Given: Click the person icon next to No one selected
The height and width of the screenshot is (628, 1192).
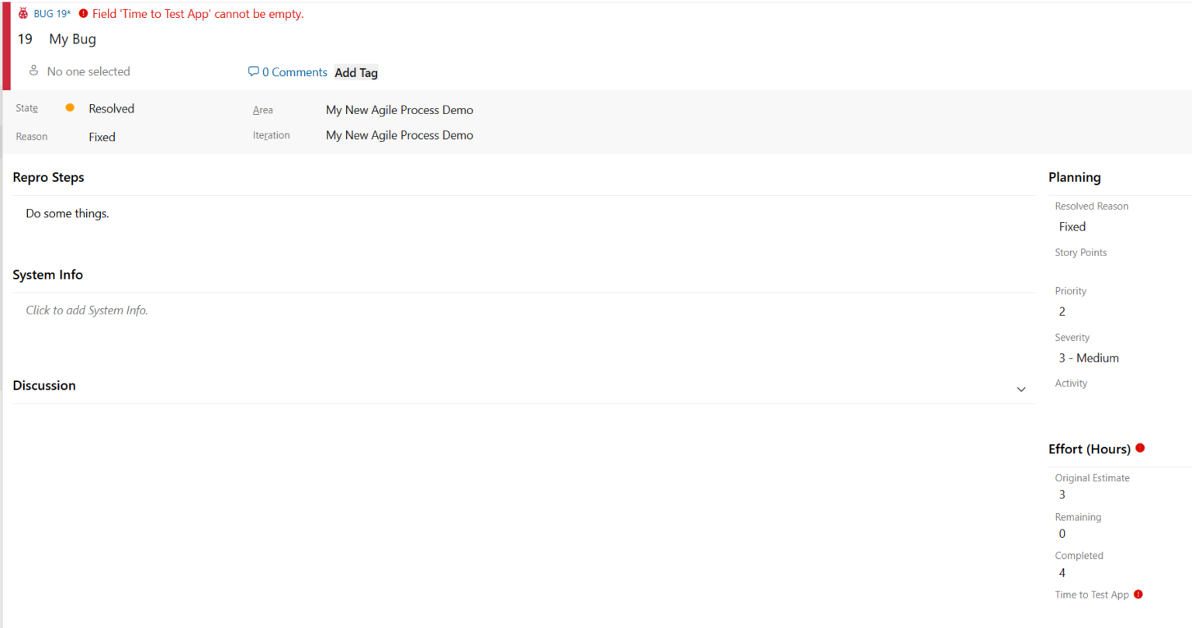Looking at the screenshot, I should 33,71.
